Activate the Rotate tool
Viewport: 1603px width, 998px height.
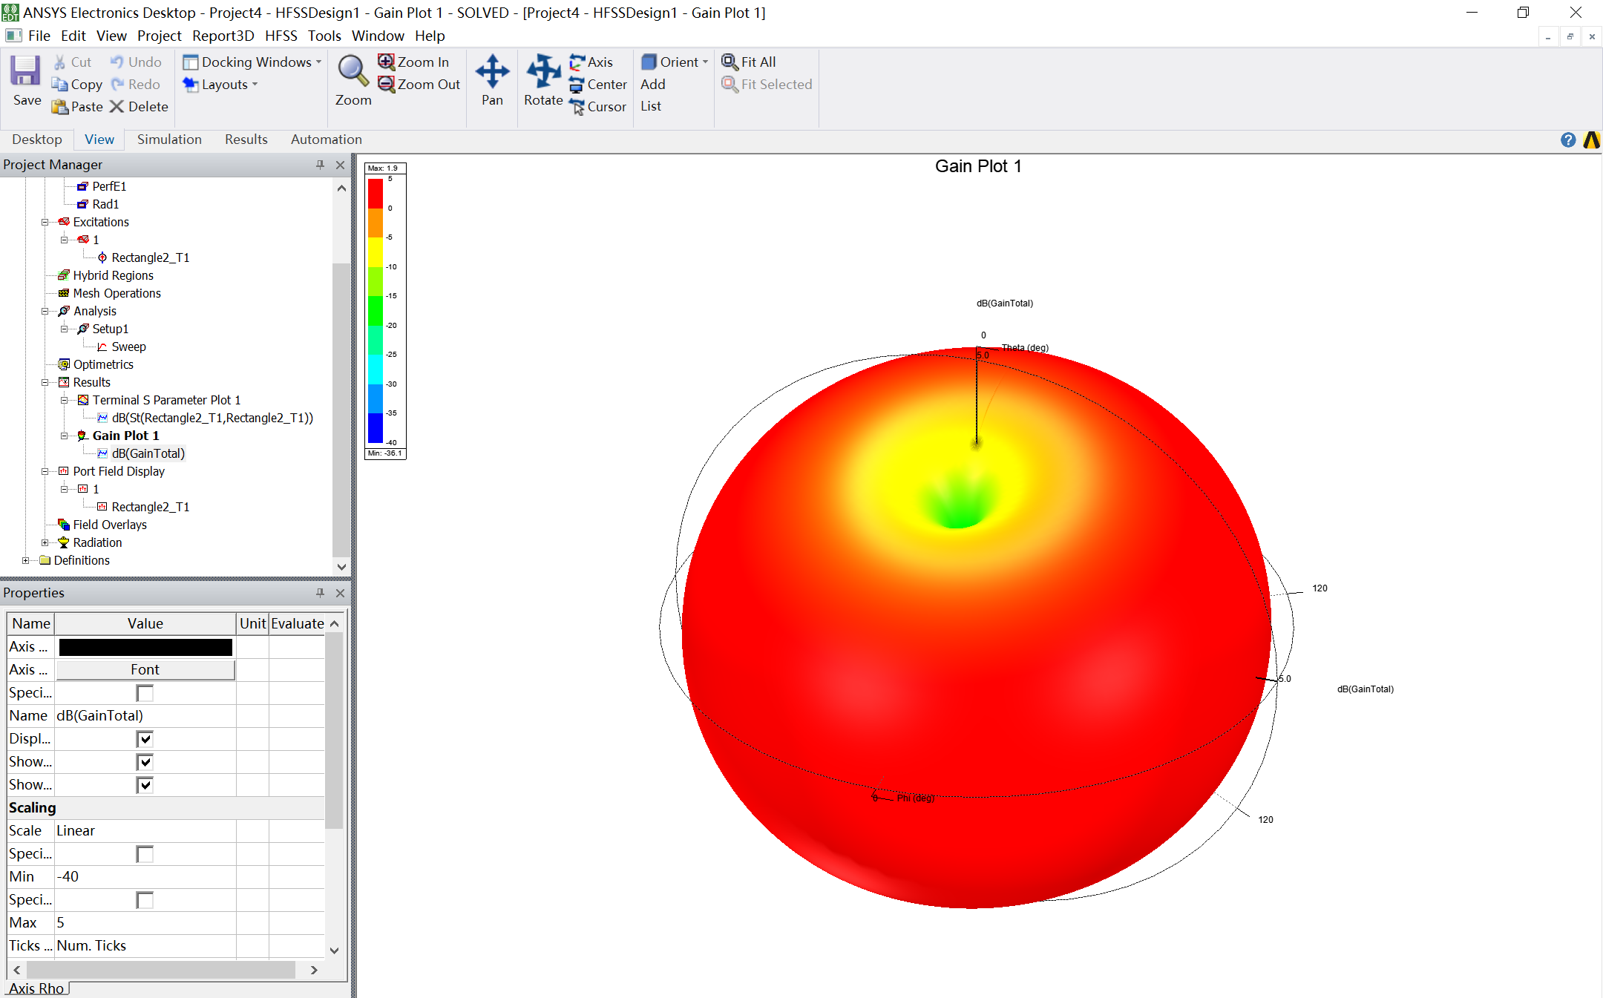tap(543, 72)
